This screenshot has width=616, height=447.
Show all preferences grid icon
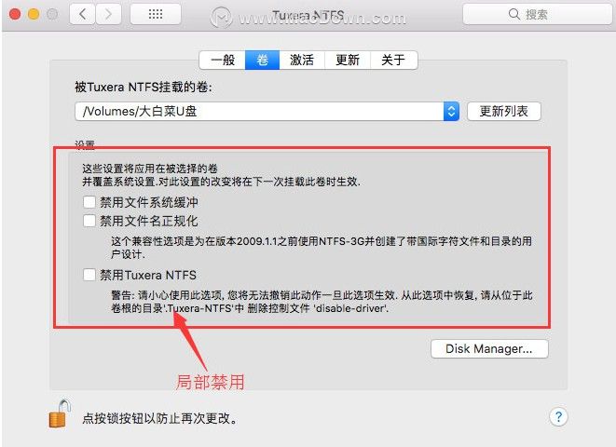(156, 15)
